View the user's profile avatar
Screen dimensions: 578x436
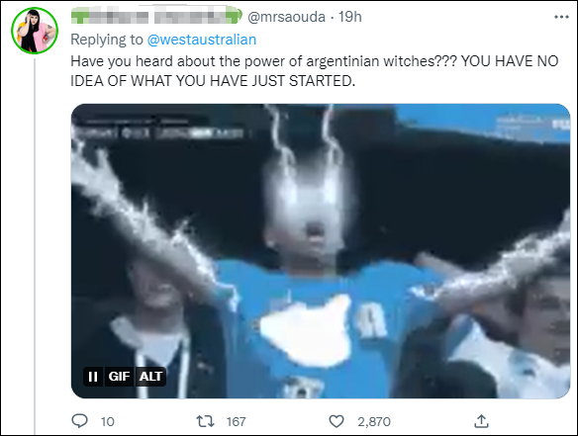(x=35, y=31)
